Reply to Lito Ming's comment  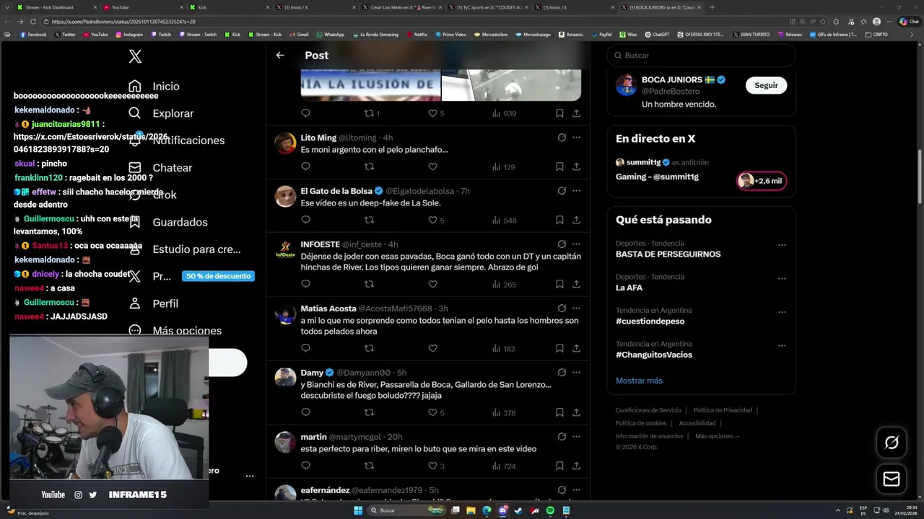[x=305, y=167]
